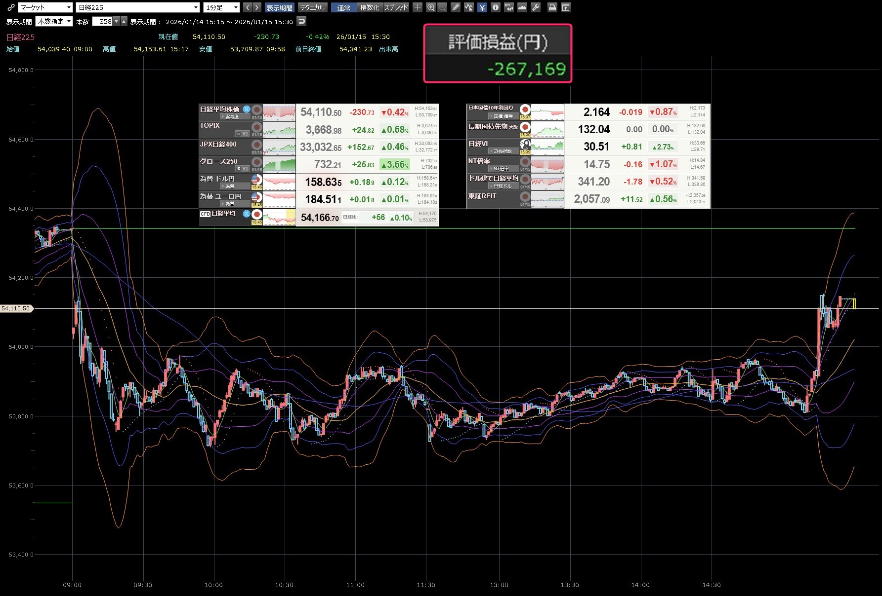
Task: Click the 恐怖指数 link under 日経VI
Action: coord(503,151)
